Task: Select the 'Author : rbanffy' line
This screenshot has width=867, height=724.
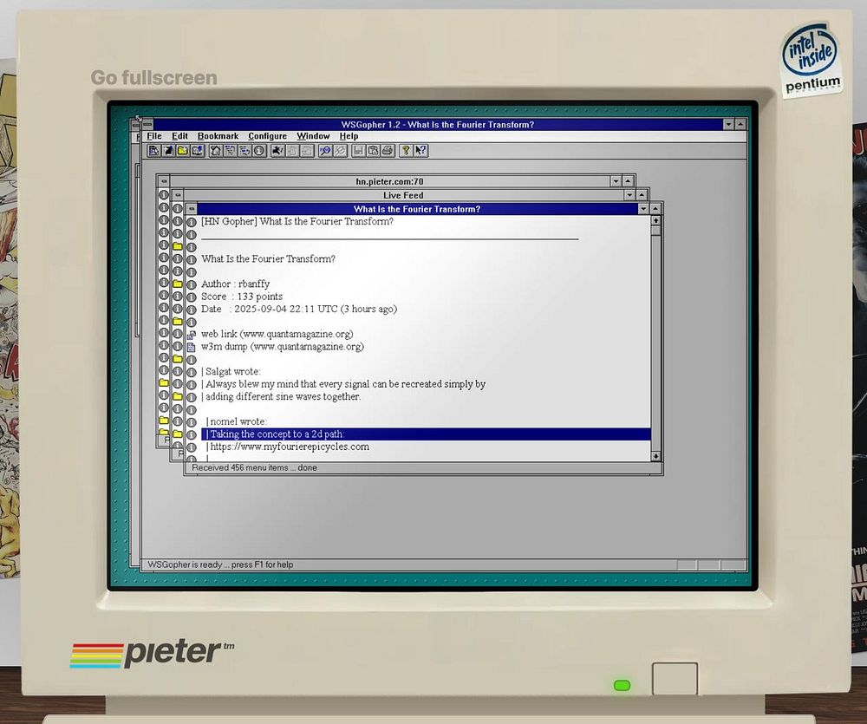Action: tap(236, 284)
